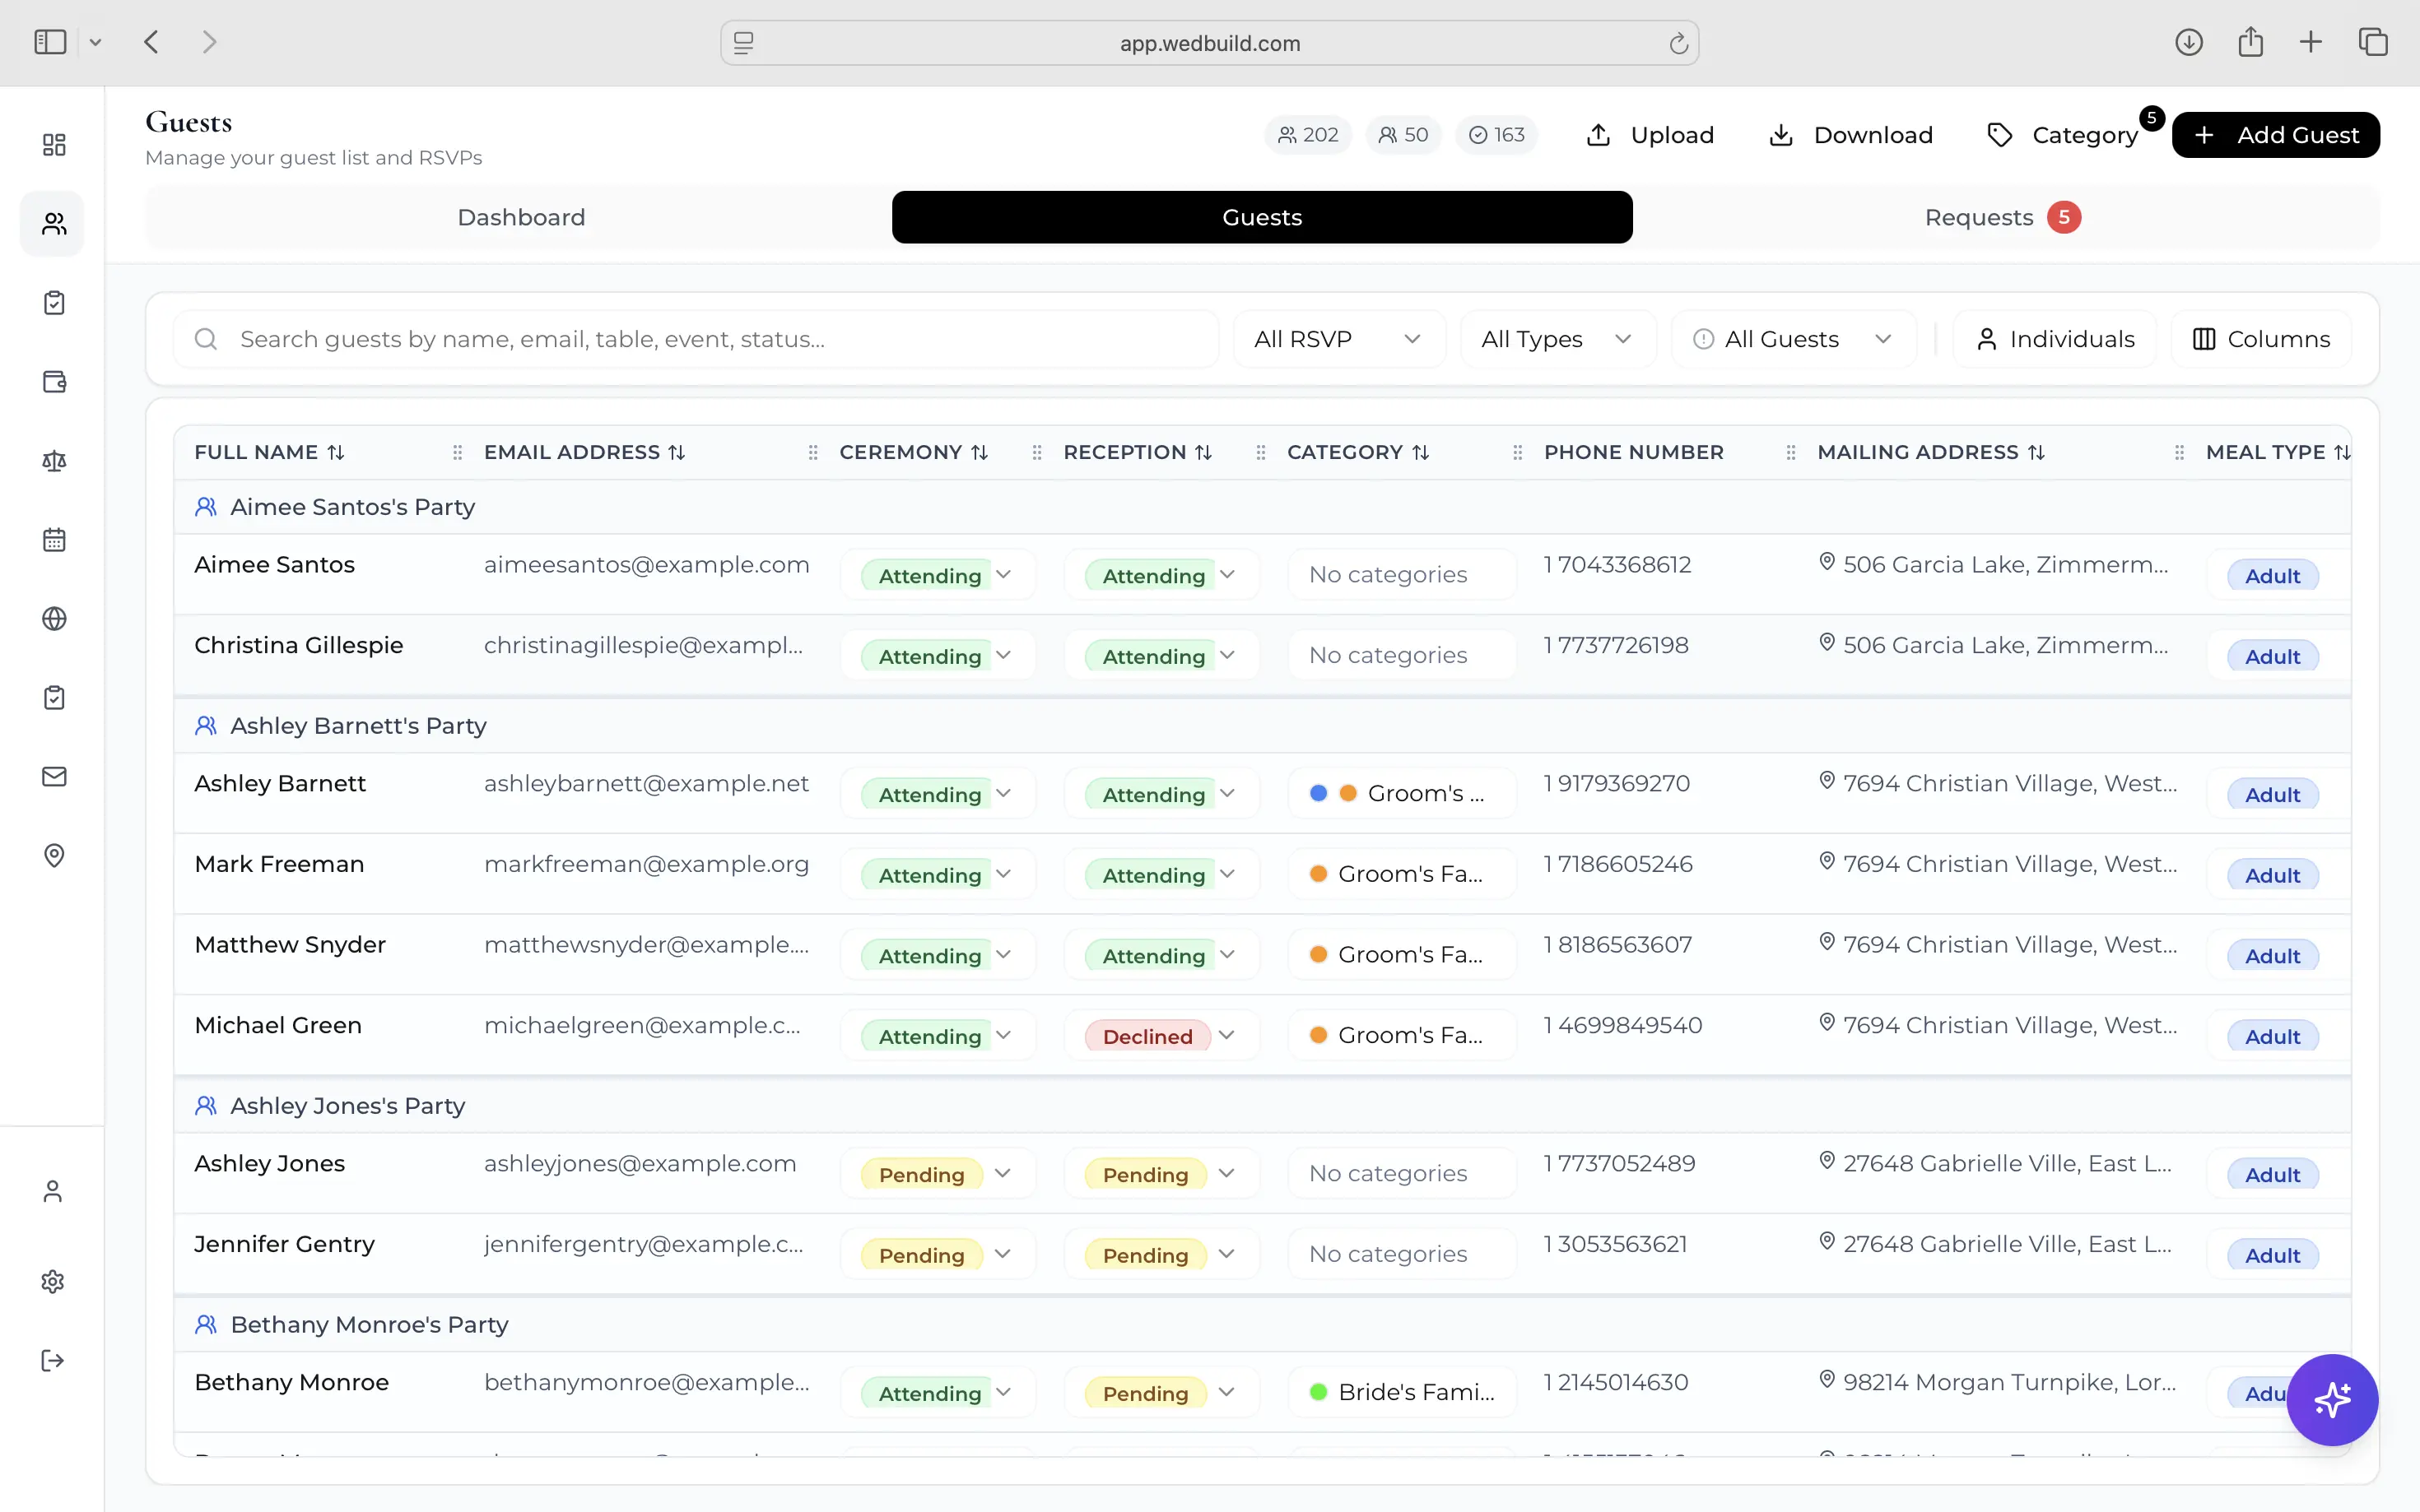The width and height of the screenshot is (2420, 1512).
Task: Click the Download button
Action: 1850,135
